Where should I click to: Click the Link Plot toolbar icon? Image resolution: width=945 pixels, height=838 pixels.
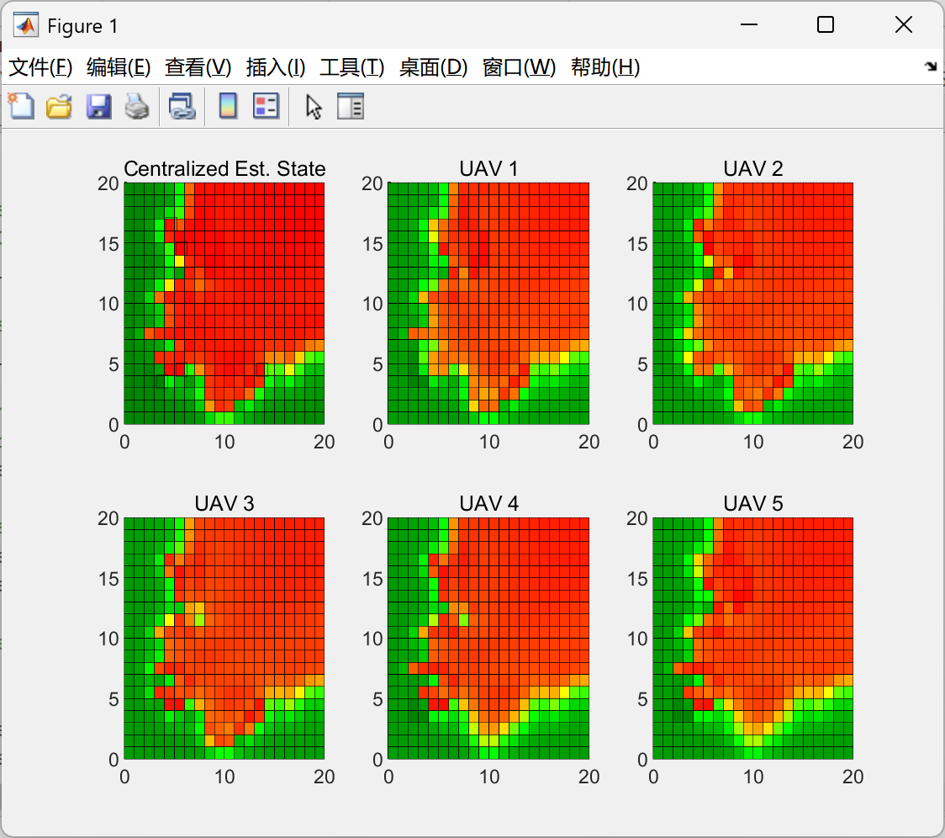coord(182,107)
